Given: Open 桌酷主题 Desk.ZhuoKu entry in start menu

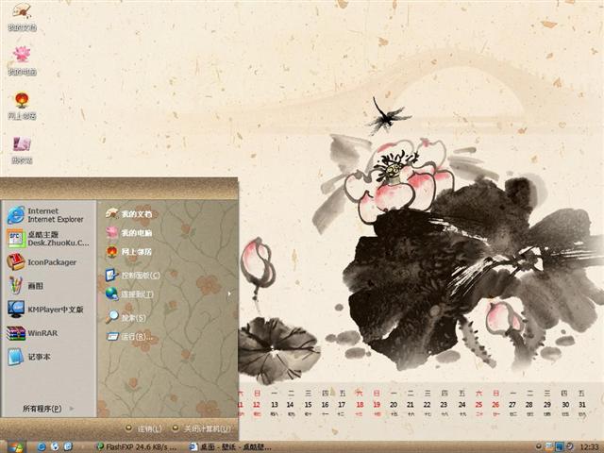Looking at the screenshot, I should point(48,239).
